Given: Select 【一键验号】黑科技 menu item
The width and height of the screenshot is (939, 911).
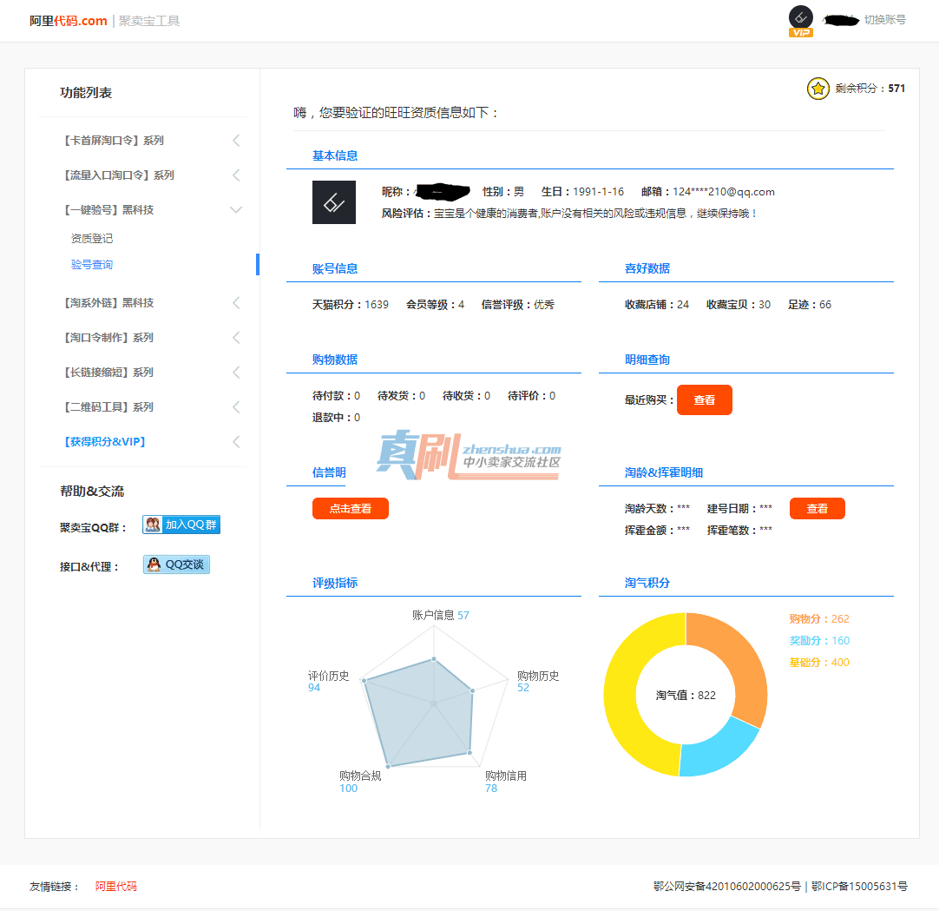Looking at the screenshot, I should tap(108, 210).
